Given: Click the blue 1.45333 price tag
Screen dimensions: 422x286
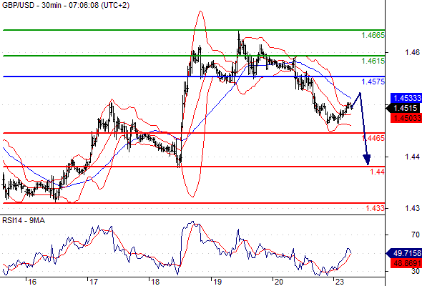Looking at the screenshot, I should click(406, 98).
